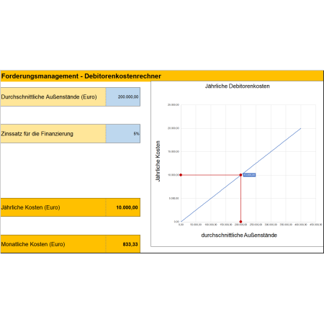Image resolution: width=324 pixels, height=324 pixels.
Task: Select the chart title Jährliche Debitorenkosten
Action: click(x=237, y=86)
